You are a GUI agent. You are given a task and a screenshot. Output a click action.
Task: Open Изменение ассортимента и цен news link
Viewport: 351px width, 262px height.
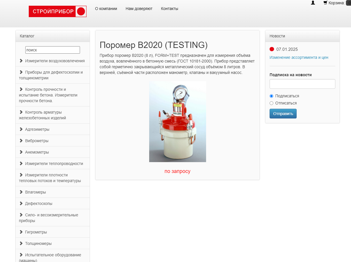click(299, 57)
